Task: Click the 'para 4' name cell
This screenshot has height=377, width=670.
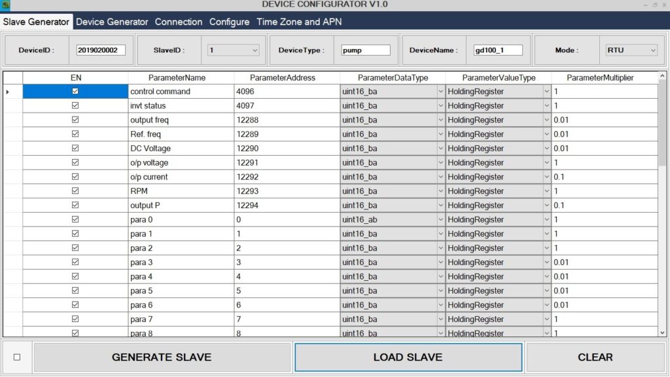Action: tap(181, 277)
